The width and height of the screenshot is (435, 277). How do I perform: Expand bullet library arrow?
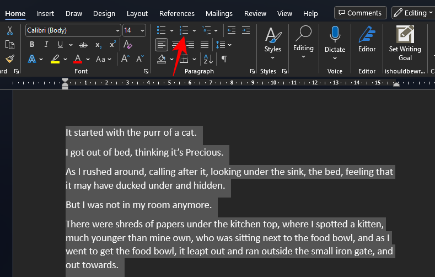[171, 30]
